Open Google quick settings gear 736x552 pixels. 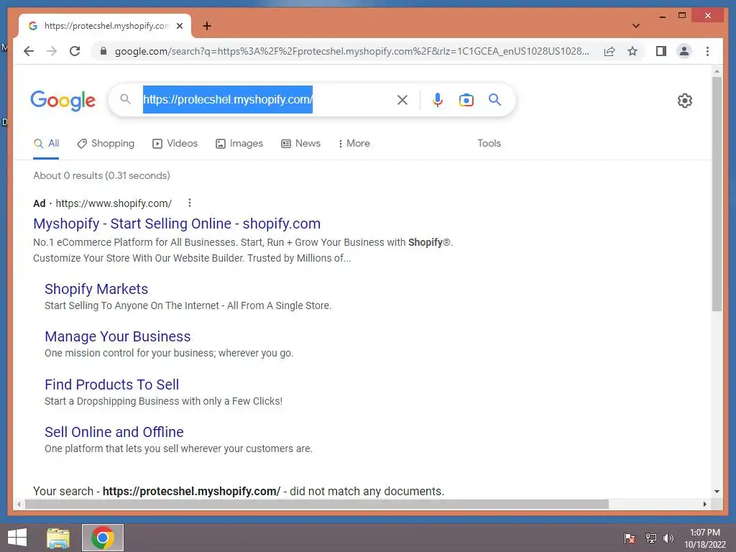pos(685,101)
